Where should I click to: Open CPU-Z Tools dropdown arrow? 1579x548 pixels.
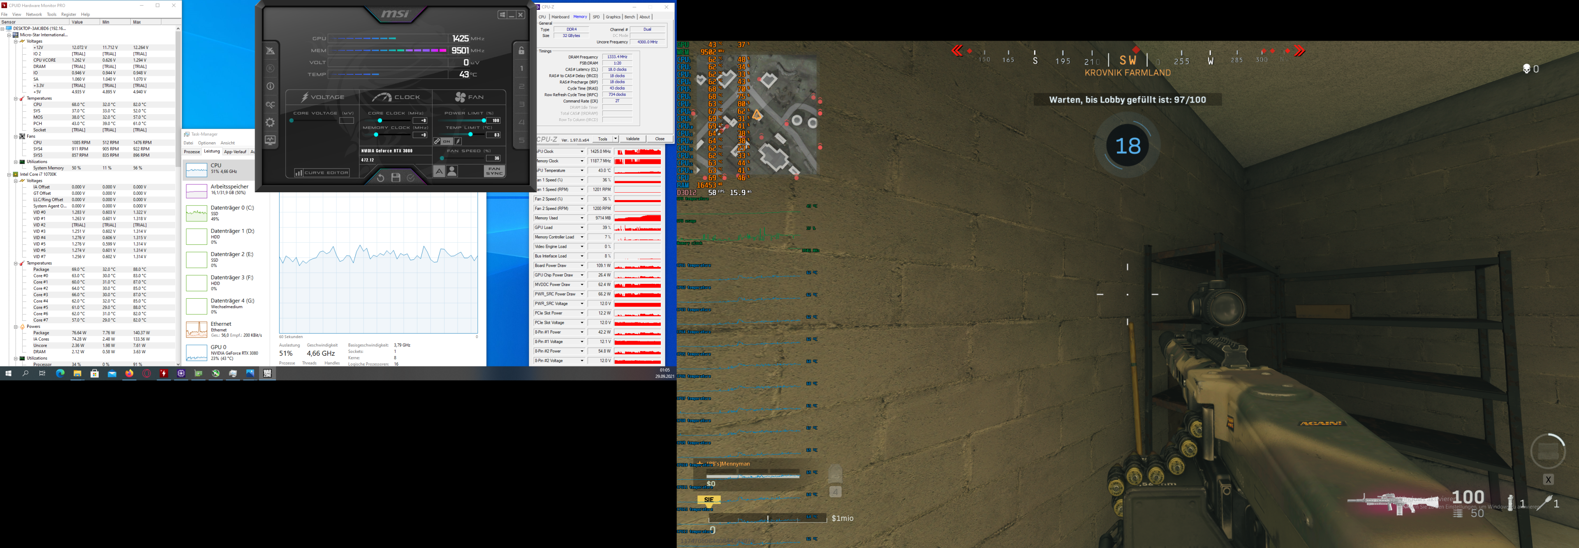click(616, 139)
